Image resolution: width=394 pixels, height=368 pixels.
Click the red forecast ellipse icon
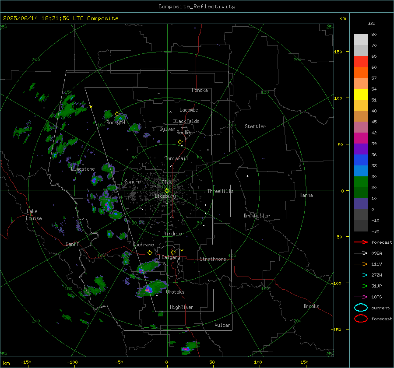[361, 319]
